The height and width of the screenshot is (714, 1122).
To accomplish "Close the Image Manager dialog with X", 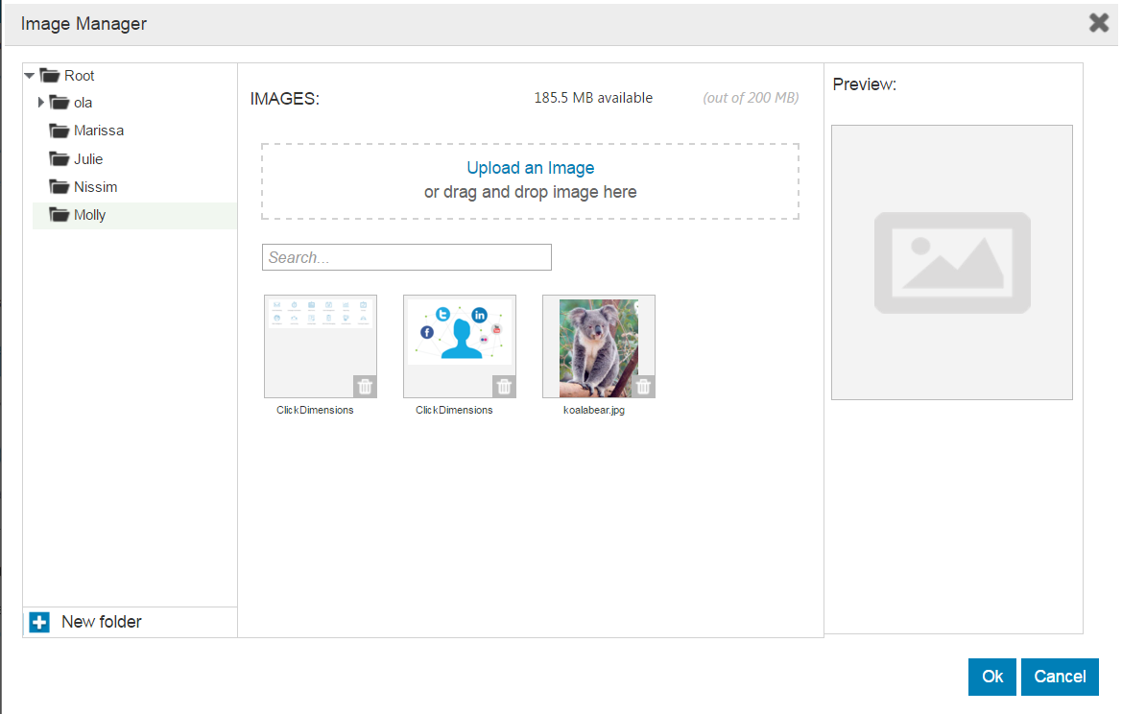I will pyautogui.click(x=1099, y=23).
